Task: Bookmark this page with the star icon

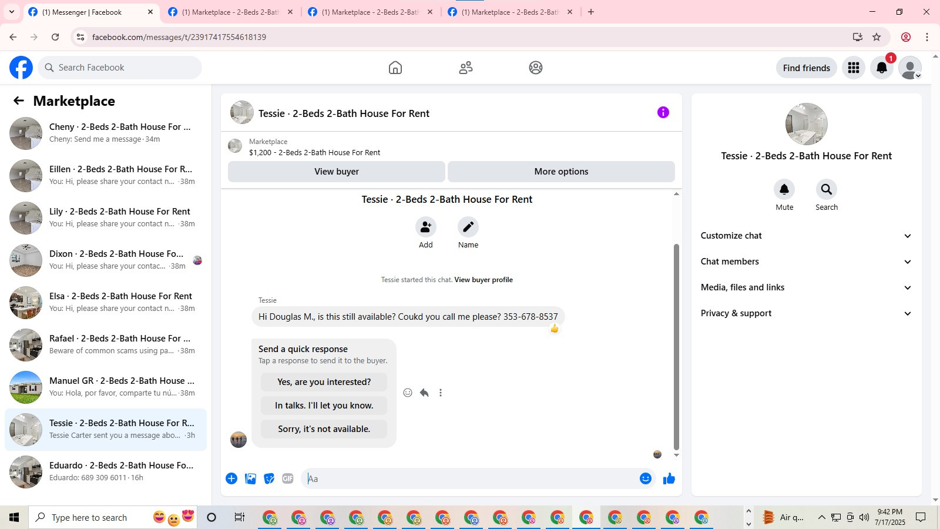Action: point(877,37)
